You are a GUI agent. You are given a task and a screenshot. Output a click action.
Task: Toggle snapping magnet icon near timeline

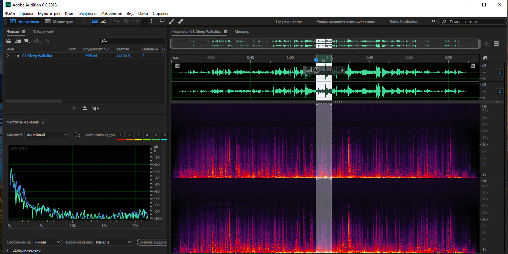485,58
